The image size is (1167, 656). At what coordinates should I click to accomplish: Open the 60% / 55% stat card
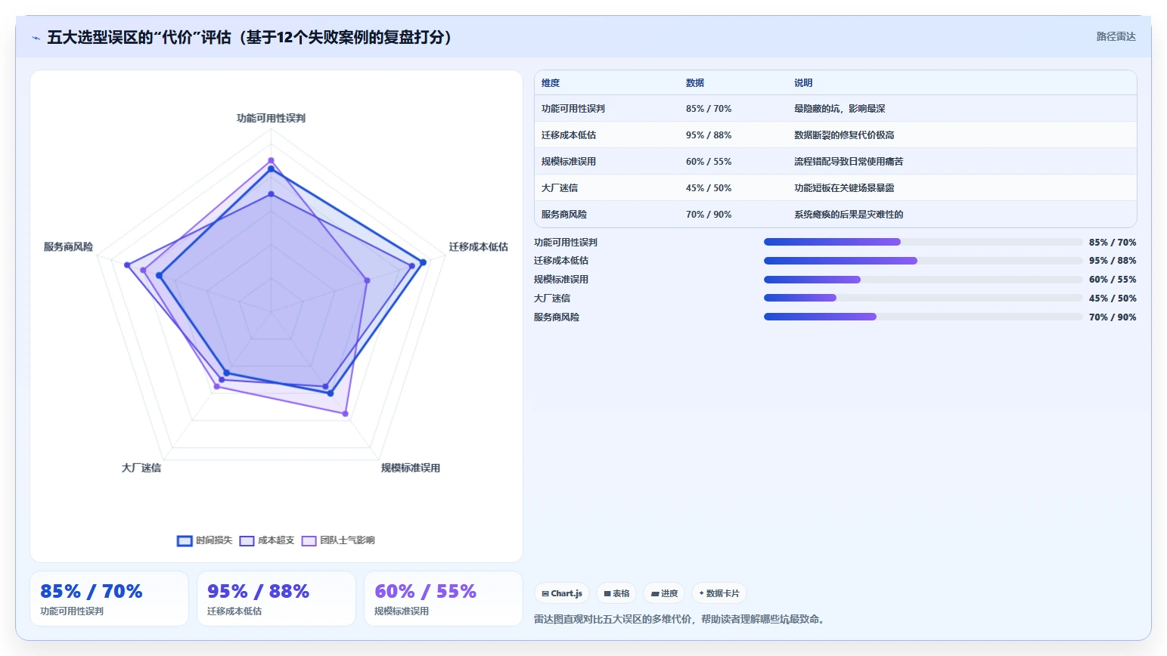[x=443, y=599]
